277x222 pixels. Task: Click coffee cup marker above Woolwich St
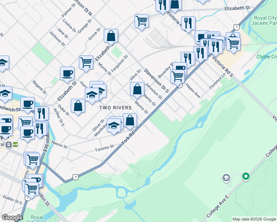tap(27, 105)
